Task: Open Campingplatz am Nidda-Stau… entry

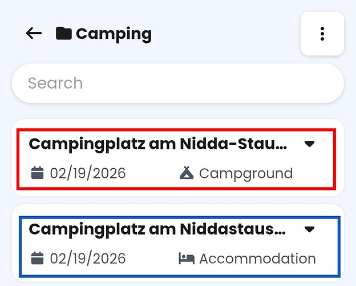Action: [x=157, y=144]
